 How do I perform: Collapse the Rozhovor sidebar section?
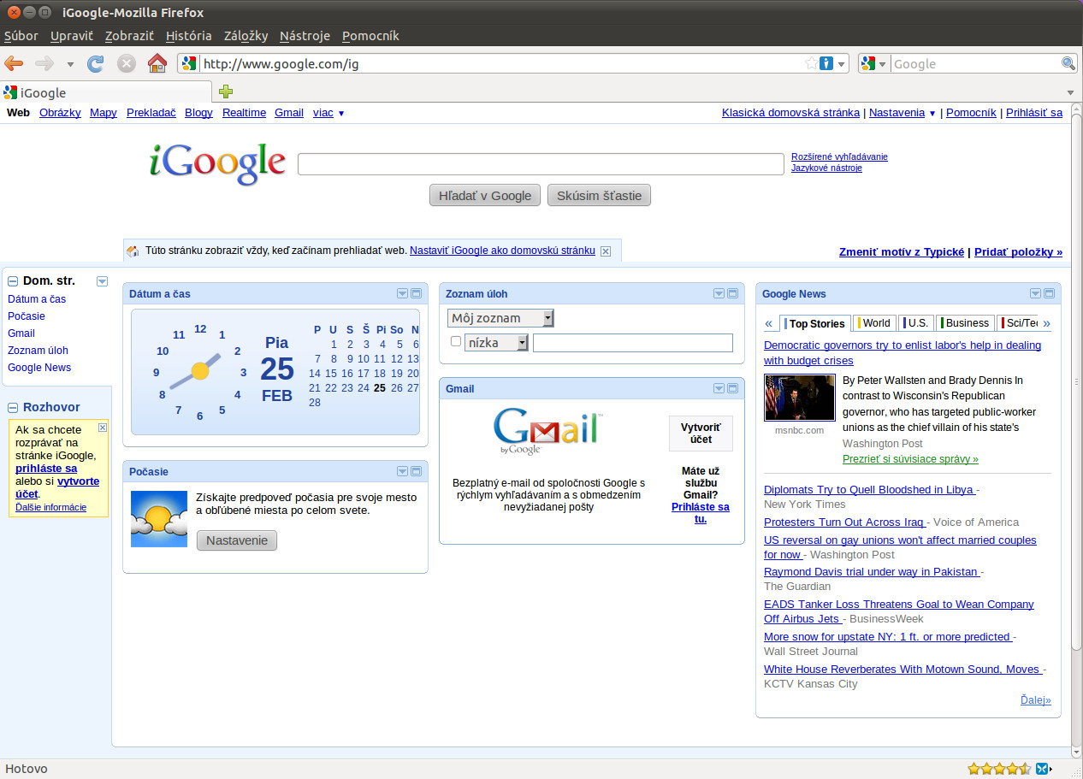click(x=13, y=408)
